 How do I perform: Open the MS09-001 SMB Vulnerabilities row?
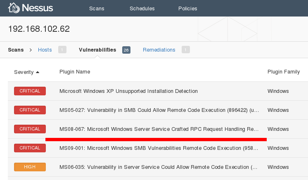pos(159,148)
